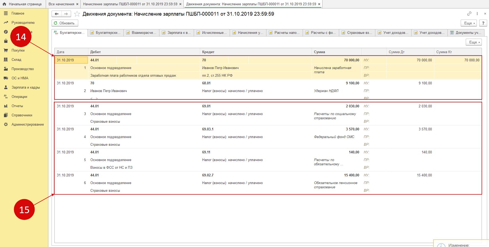The width and height of the screenshot is (489, 247).
Task: Close the form with the X icon
Action: coord(485,13)
